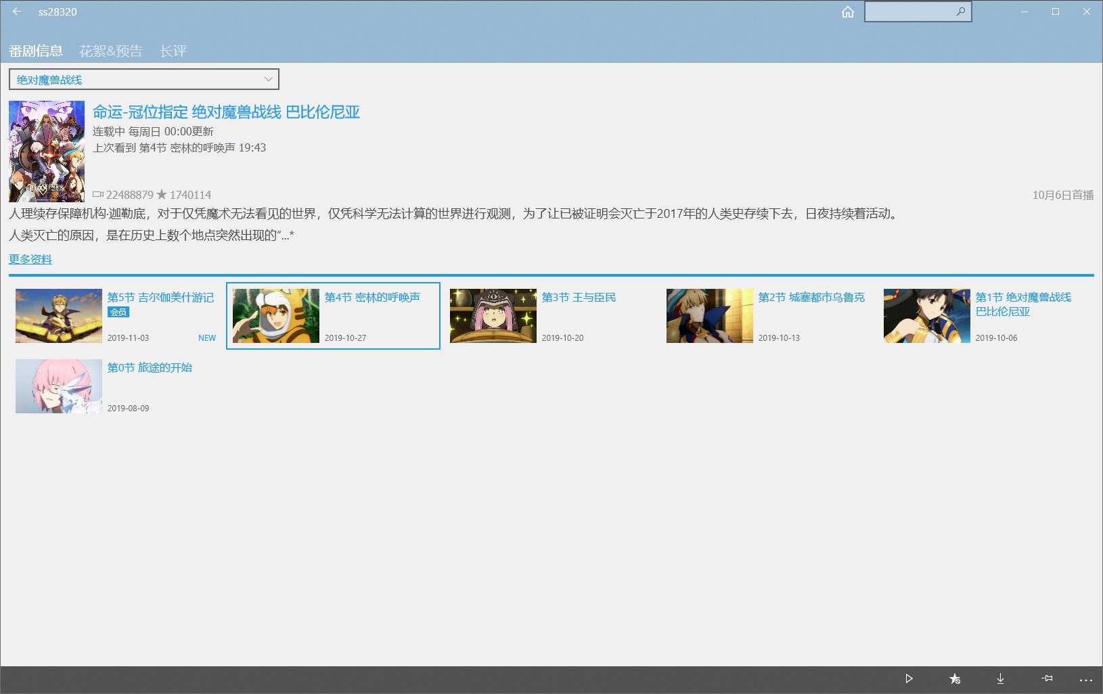Open the more options ellipsis menu
1103x694 pixels.
pos(1086,680)
